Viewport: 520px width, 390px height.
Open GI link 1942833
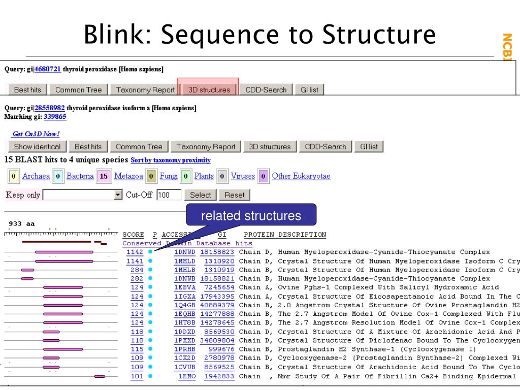tap(219, 376)
